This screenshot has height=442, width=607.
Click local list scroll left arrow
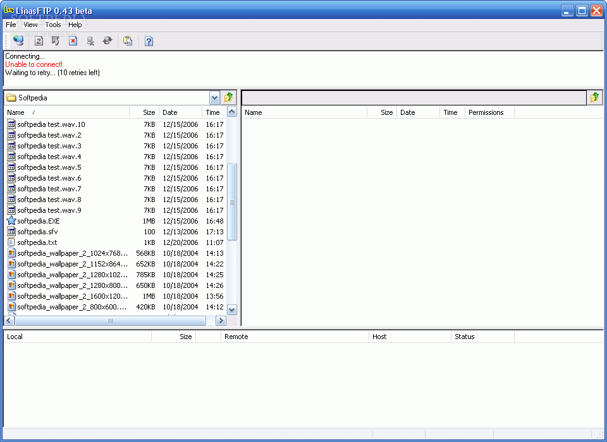[x=9, y=321]
